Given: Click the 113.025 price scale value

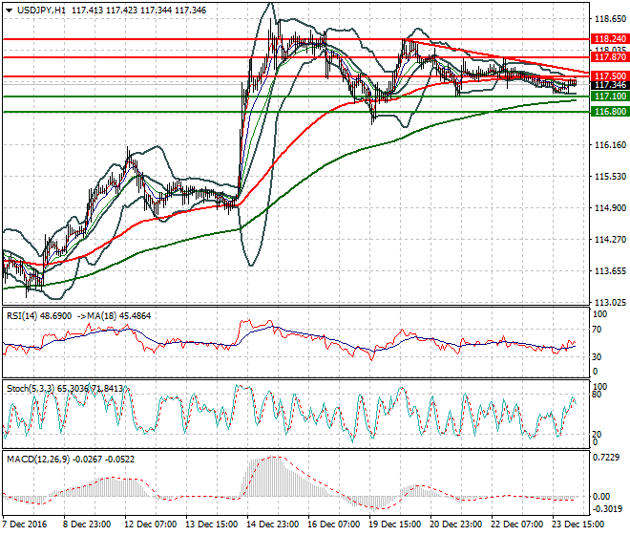Looking at the screenshot, I should (610, 303).
